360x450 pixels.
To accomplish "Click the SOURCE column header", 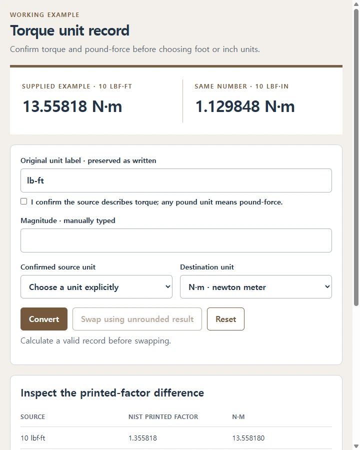I will (32, 416).
